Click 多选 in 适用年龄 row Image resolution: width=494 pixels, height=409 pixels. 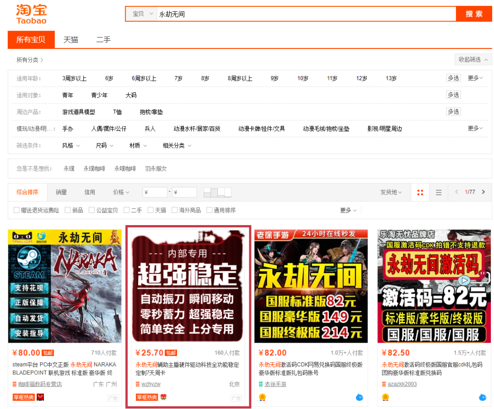coord(454,78)
